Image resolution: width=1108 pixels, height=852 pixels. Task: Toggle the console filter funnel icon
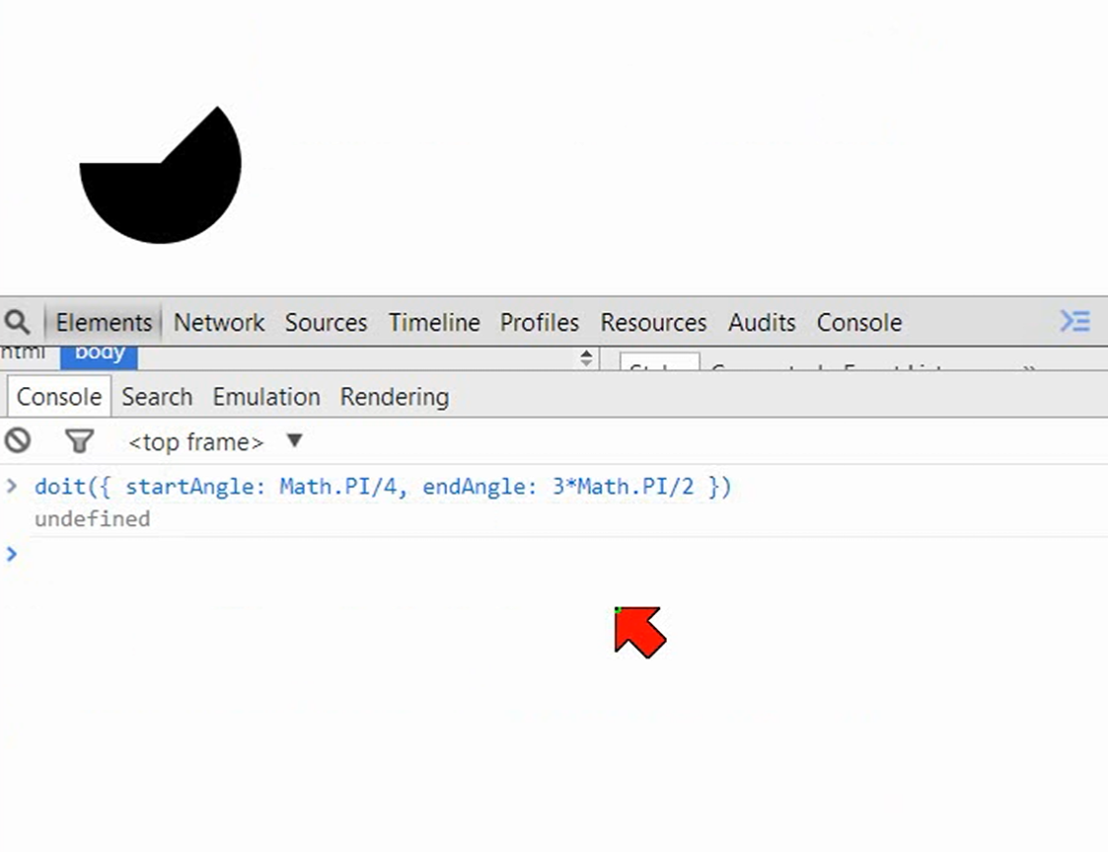coord(79,441)
